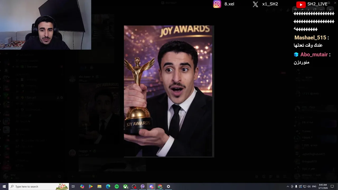This screenshot has width=338, height=190.
Task: Open the volume control in tray
Action: 309,187
